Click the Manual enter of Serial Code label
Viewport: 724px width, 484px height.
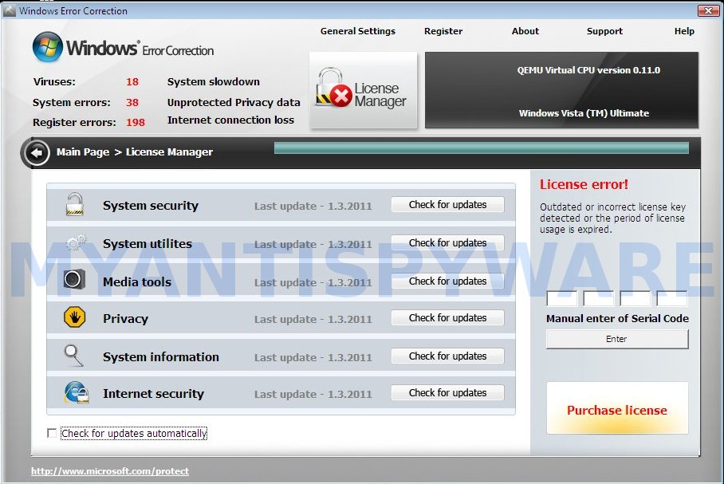coord(617,318)
